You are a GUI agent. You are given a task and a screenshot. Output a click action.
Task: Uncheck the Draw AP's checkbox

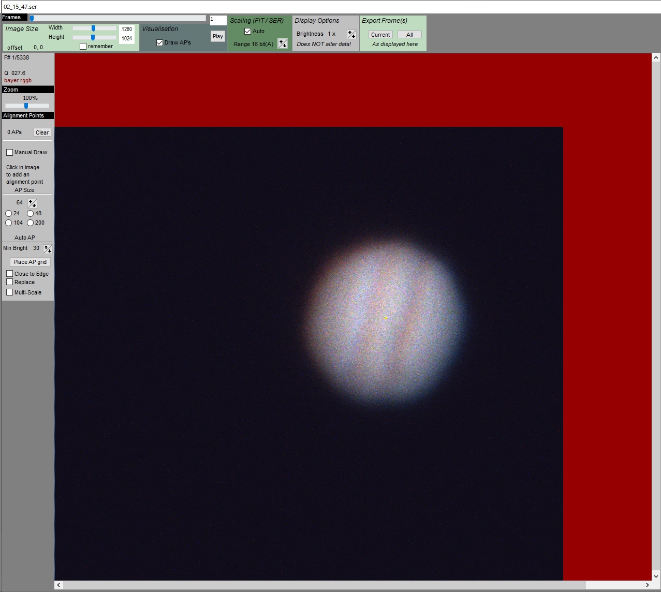tap(159, 42)
